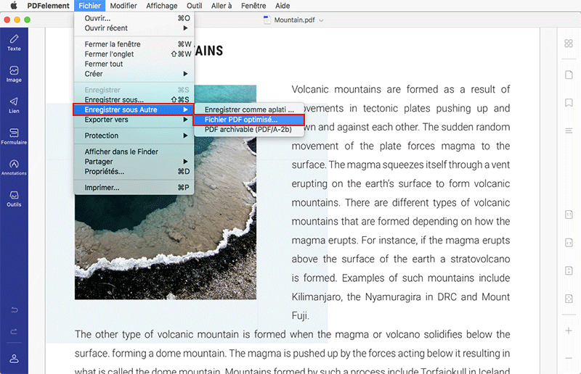581x374 pixels.
Task: Expand the Protection submenu
Action: 134,136
